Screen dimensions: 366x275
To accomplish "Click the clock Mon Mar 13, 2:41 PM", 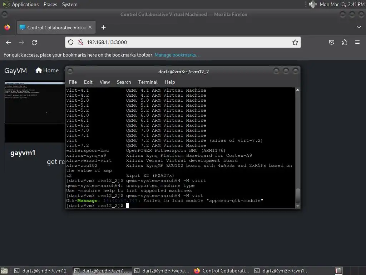I will [342, 4].
